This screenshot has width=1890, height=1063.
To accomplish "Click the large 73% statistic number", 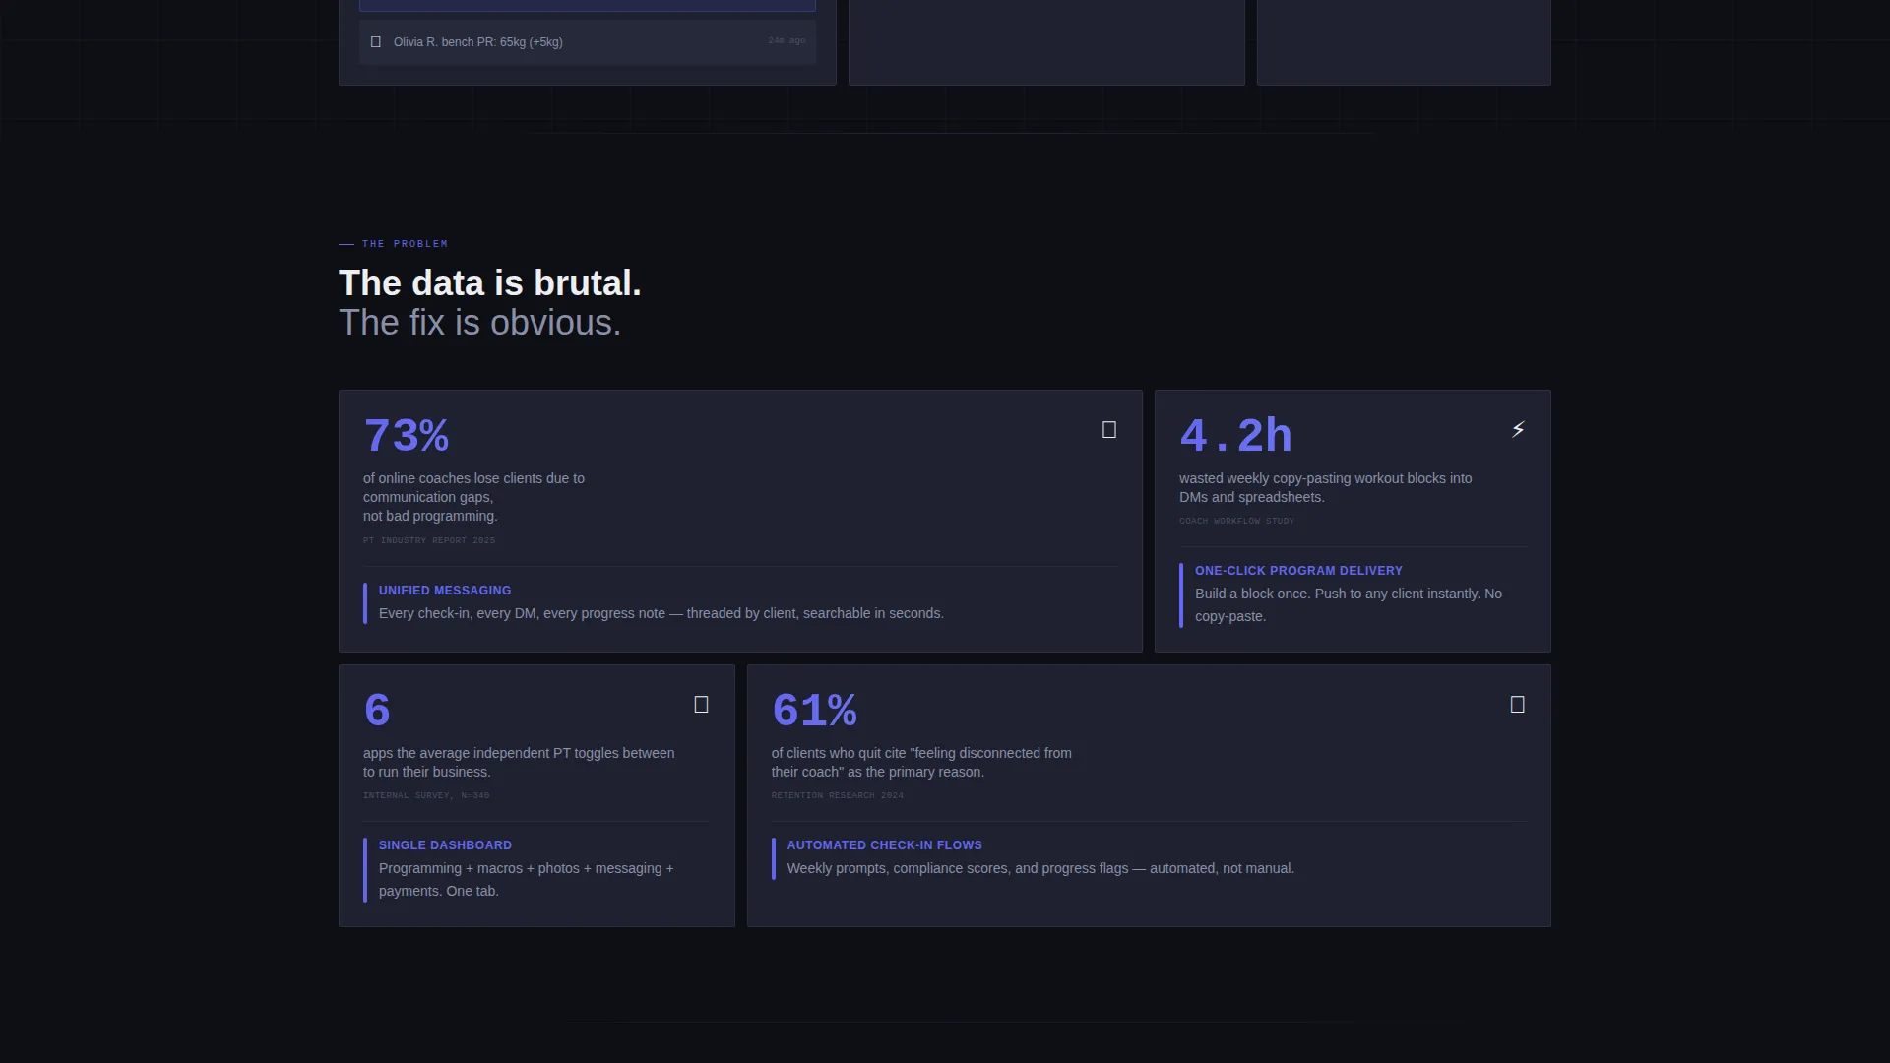I will pos(406,436).
